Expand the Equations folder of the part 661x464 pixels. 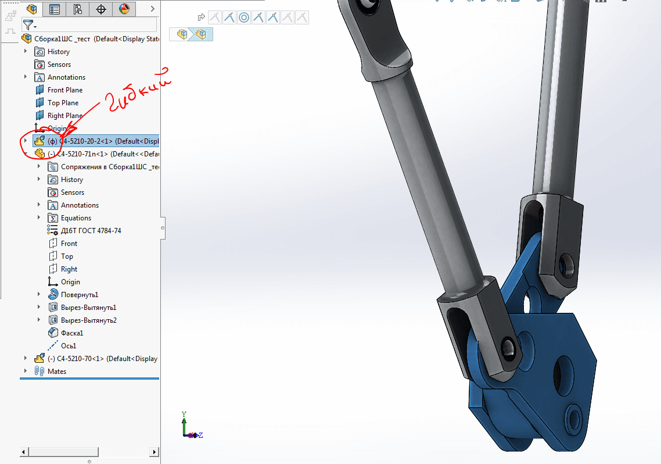[39, 218]
